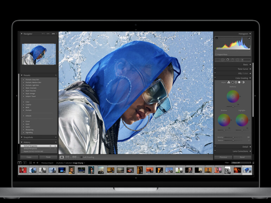Expand the Portraits: Deep Skin preset group
This screenshot has height=203, width=271.
point(24,80)
